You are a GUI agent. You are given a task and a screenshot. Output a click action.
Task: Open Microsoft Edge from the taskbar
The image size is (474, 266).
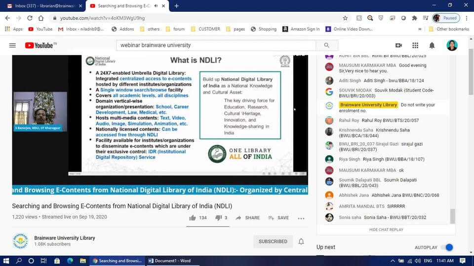point(70,261)
